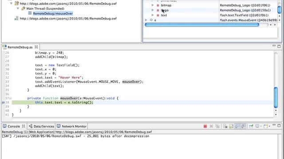The width and height of the screenshot is (284, 159).
Task: Click the Remove Launch gray X icon
Action: point(211,126)
